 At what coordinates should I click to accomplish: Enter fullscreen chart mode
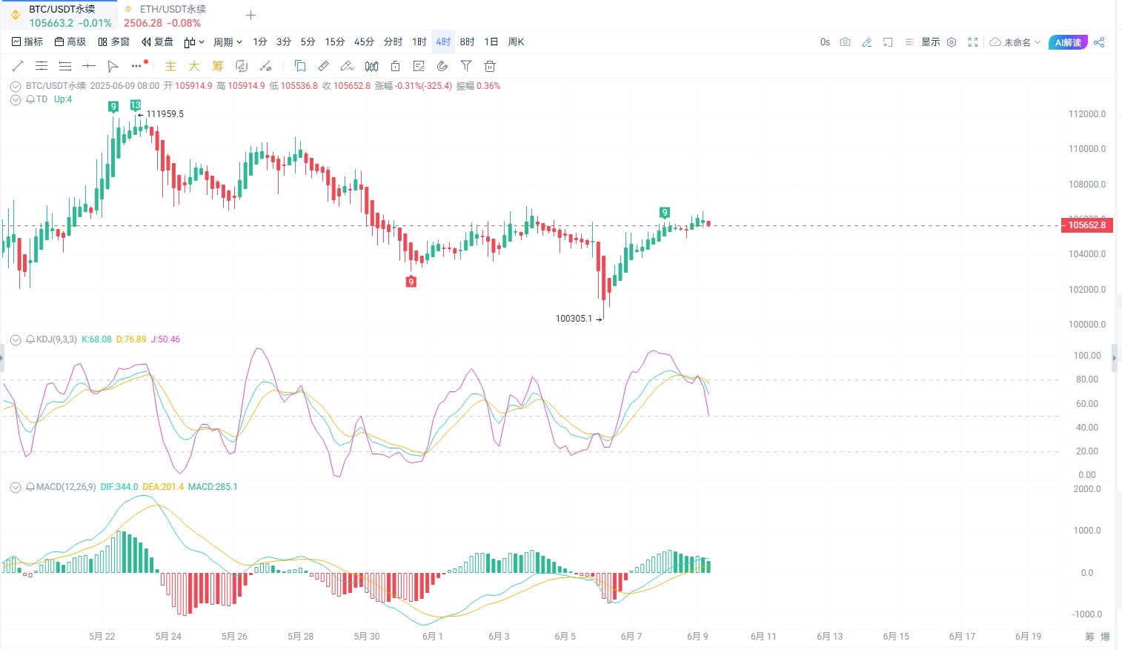click(x=973, y=42)
